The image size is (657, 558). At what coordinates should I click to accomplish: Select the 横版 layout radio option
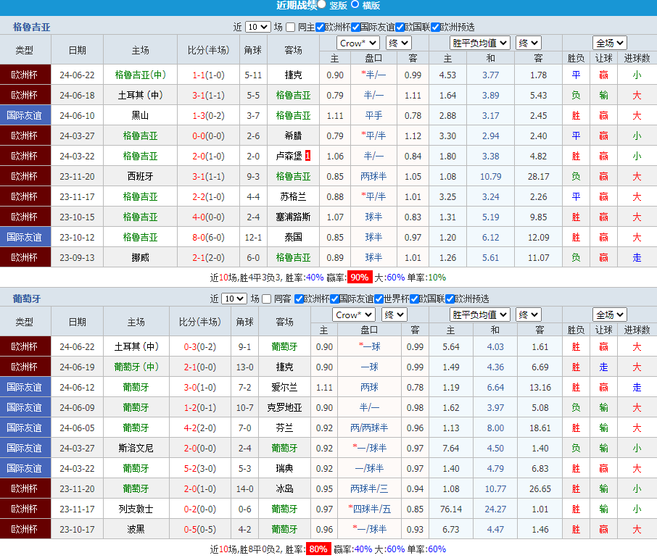tap(355, 4)
